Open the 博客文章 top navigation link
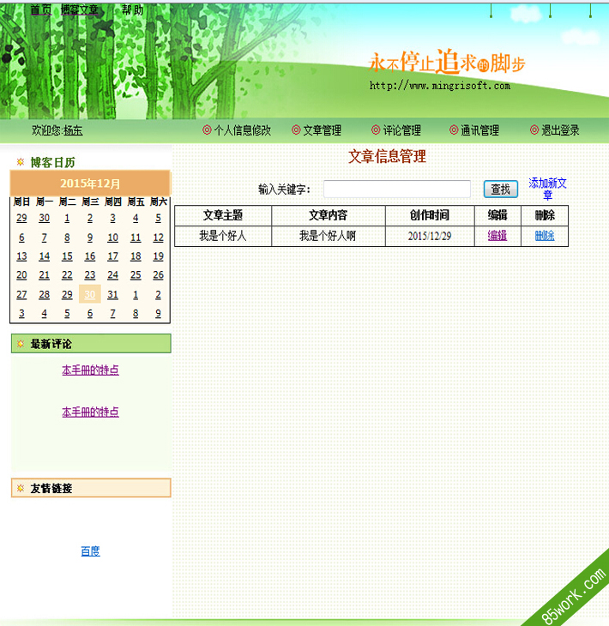Viewport: 609px width, 626px height. pos(80,9)
